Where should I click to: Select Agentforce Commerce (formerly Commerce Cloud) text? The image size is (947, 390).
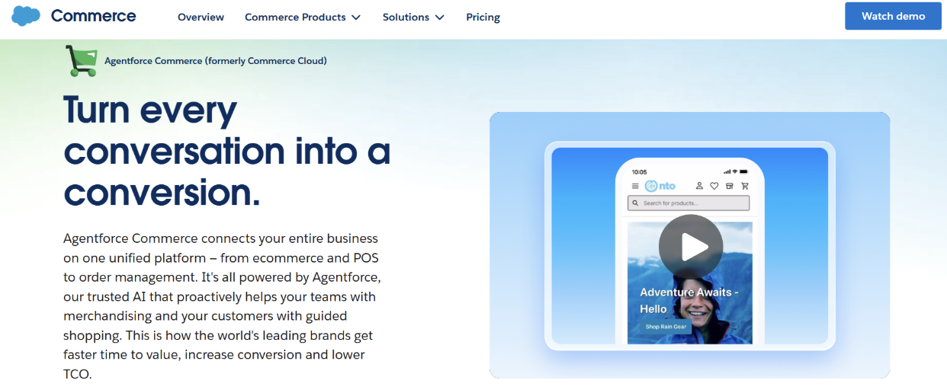(x=216, y=60)
